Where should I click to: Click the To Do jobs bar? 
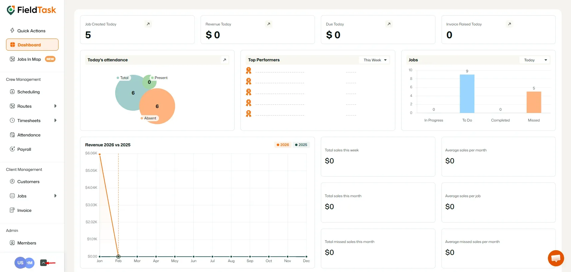[x=467, y=94]
